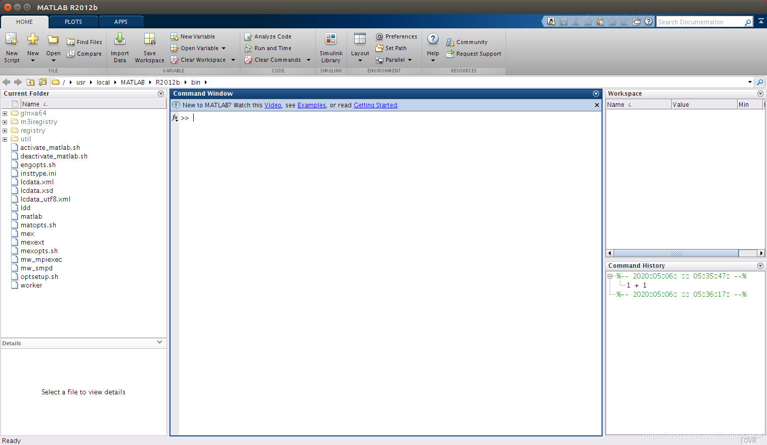This screenshot has width=767, height=445.
Task: Switch to the PLOTS tab
Action: pos(73,22)
